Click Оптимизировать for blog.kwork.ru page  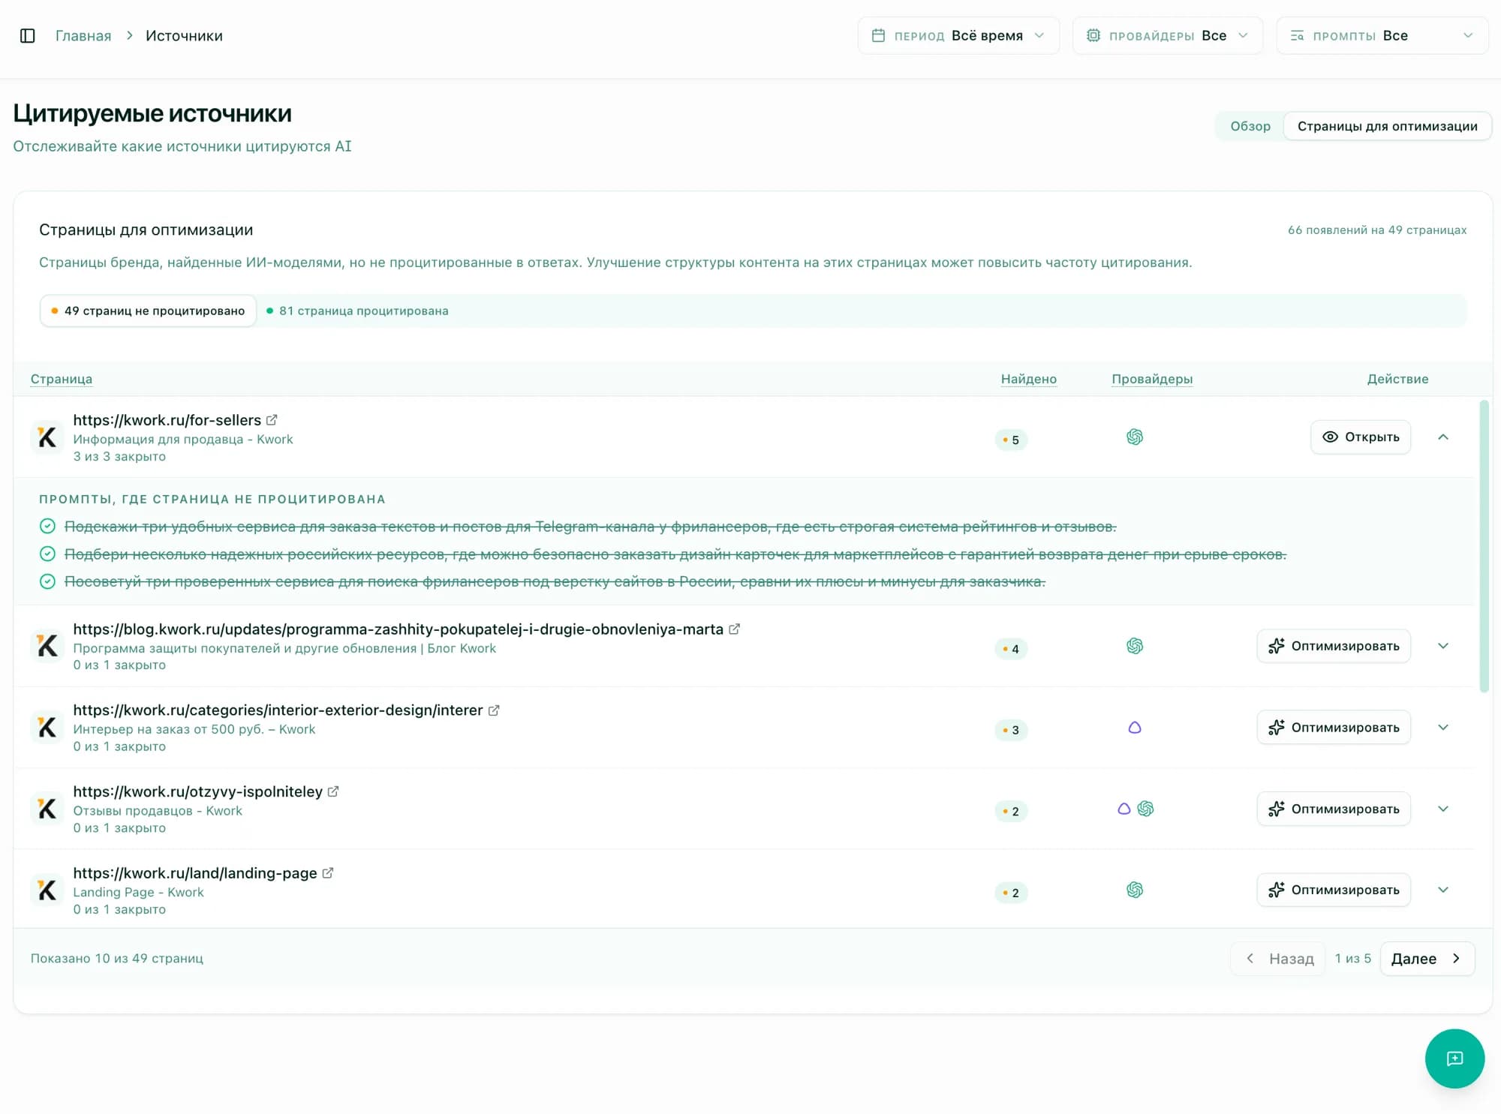(1334, 646)
